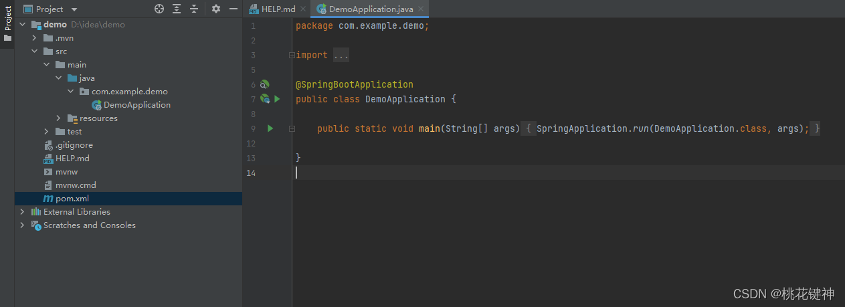Select DemoApplication class in project tree

click(x=137, y=105)
